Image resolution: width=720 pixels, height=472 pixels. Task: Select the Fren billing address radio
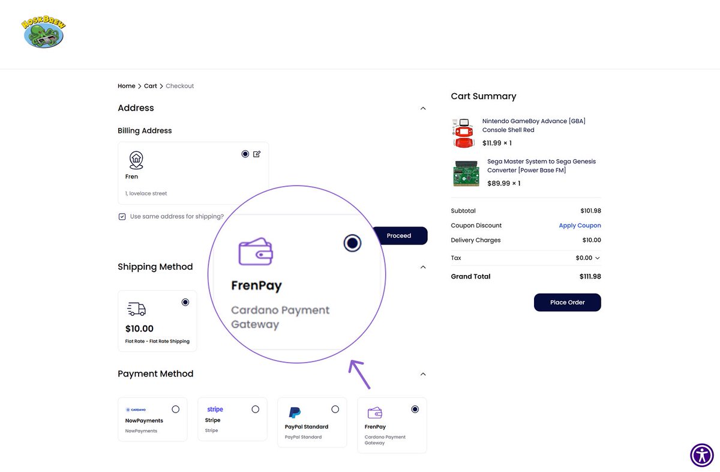(x=245, y=154)
